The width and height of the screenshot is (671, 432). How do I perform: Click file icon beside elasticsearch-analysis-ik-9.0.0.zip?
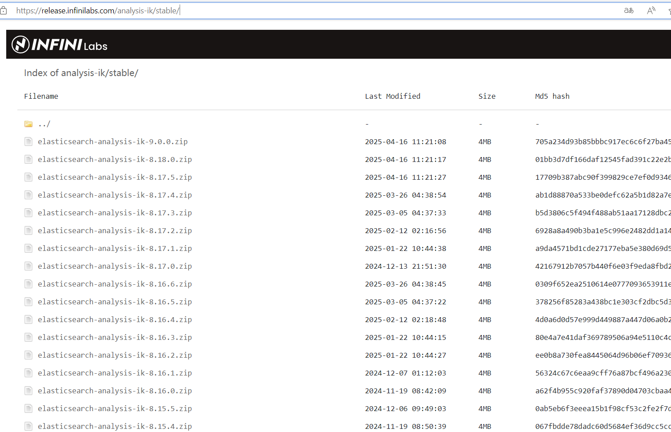tap(28, 141)
